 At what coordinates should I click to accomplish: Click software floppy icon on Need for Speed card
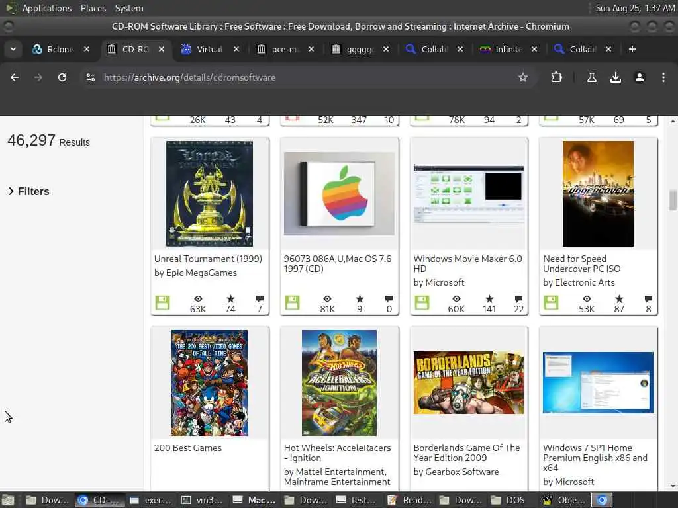click(x=551, y=303)
